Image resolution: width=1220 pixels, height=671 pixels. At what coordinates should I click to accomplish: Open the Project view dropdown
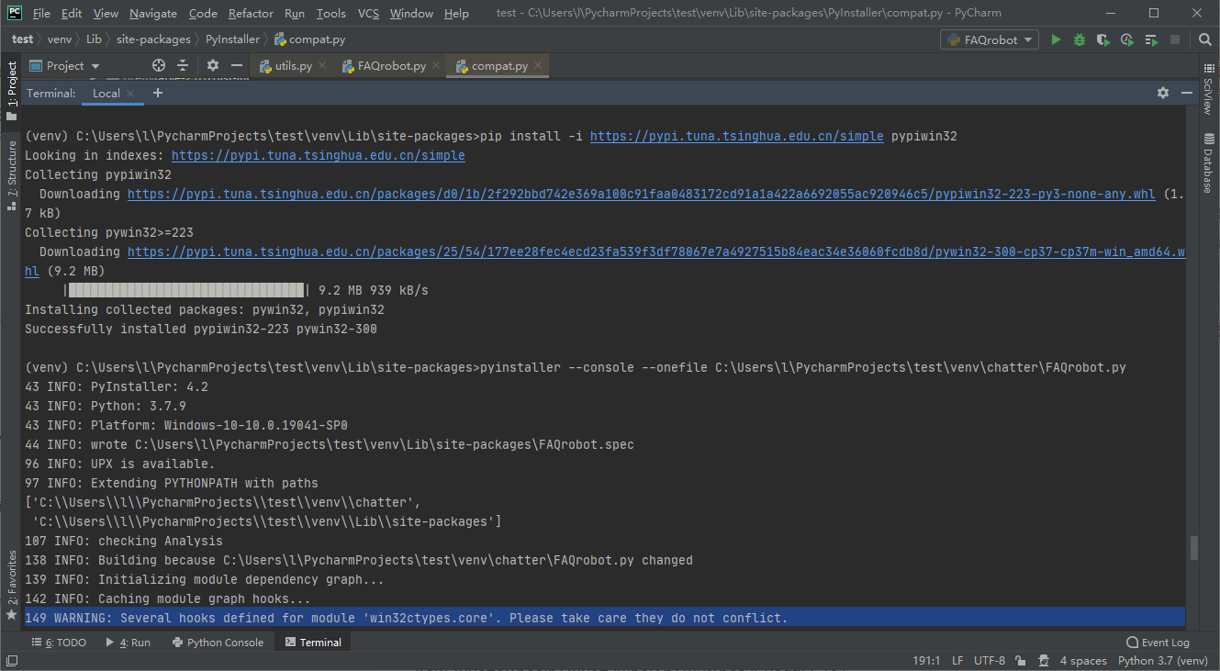point(64,65)
